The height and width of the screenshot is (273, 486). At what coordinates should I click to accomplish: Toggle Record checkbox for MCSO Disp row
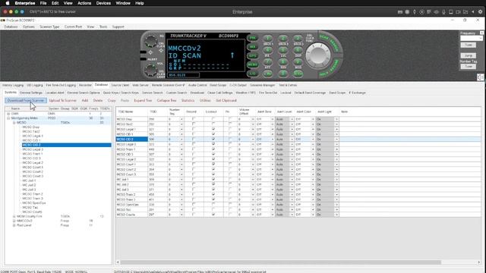tap(194, 119)
